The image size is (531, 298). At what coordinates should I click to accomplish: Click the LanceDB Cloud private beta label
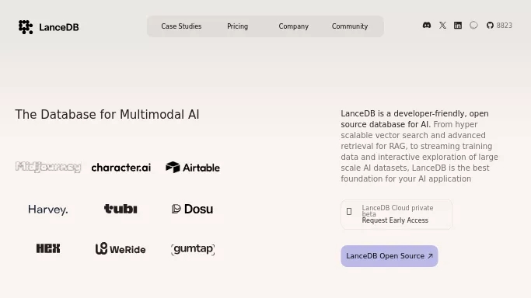[x=397, y=211]
